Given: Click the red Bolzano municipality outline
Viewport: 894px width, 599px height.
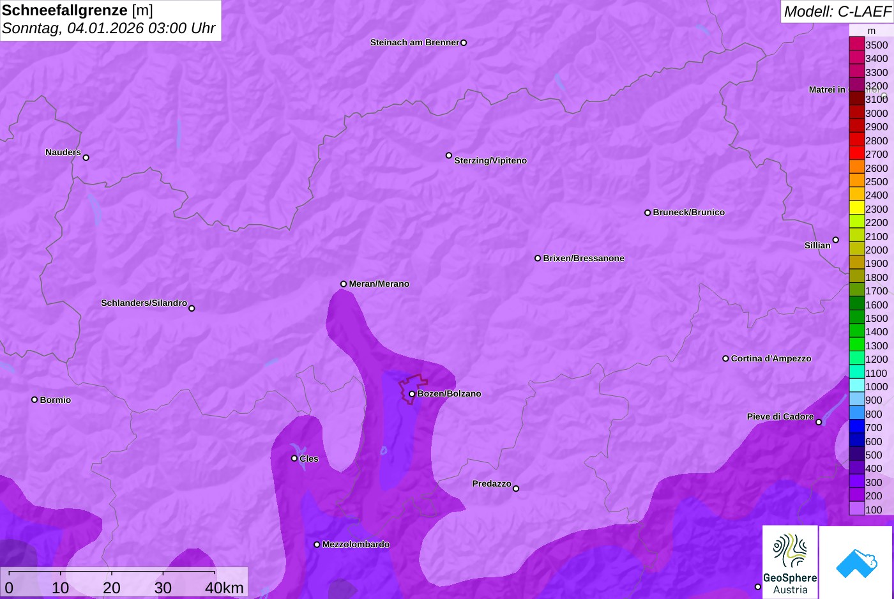Looking at the screenshot, I should point(413,389).
